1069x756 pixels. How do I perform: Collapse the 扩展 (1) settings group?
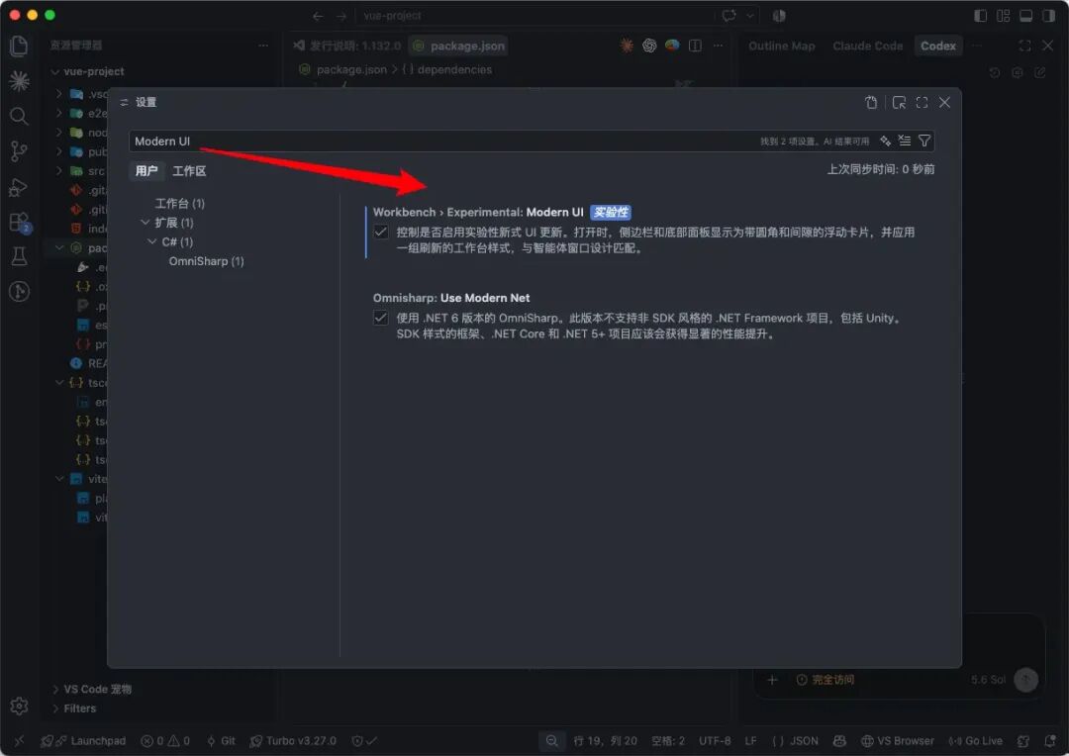146,223
